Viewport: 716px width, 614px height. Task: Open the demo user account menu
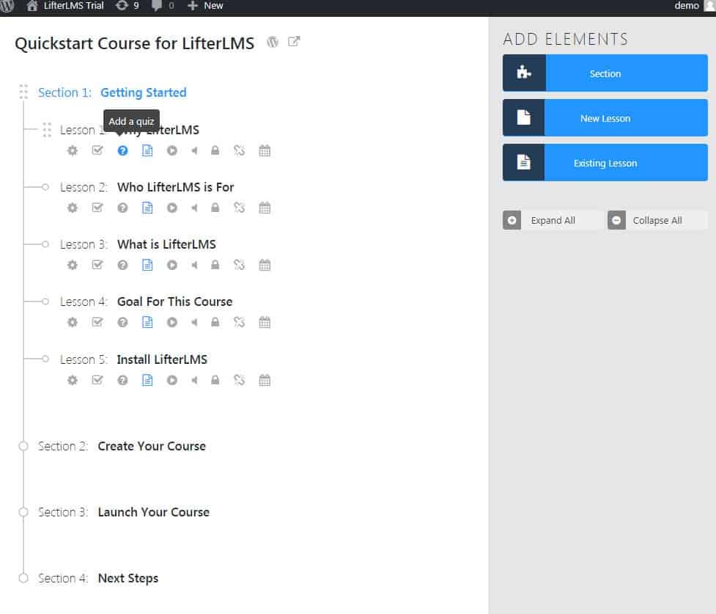[x=694, y=6]
